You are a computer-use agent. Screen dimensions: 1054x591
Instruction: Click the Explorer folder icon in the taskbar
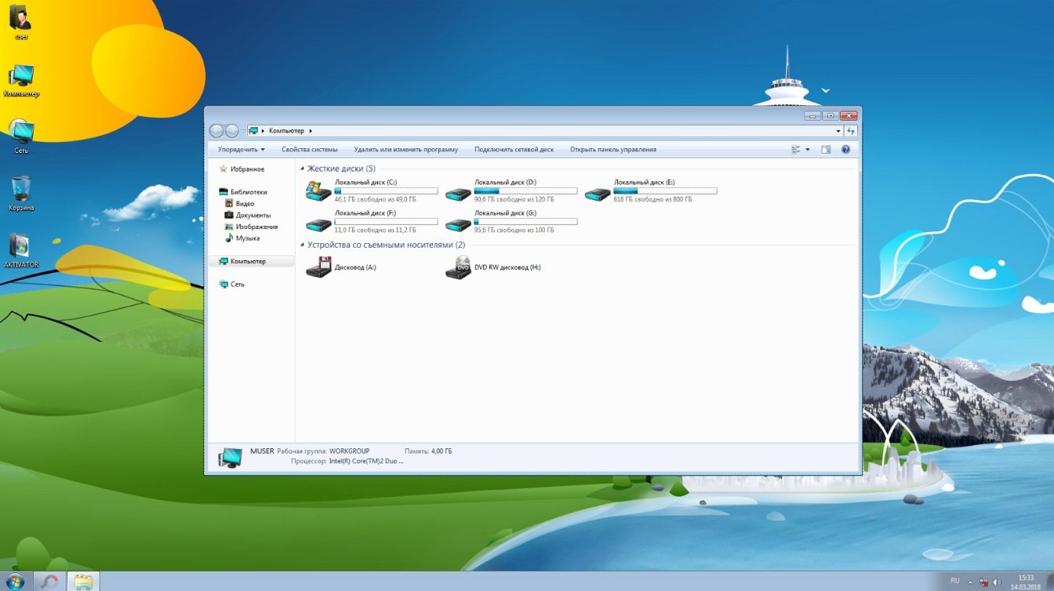(83, 582)
